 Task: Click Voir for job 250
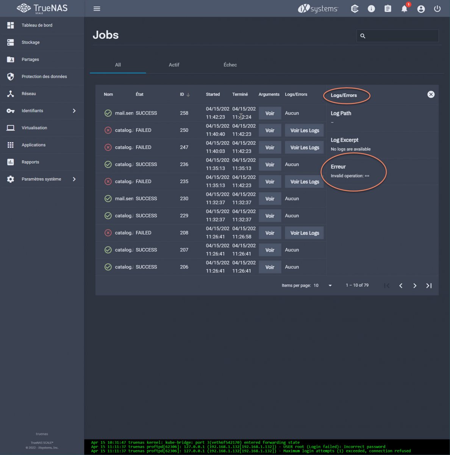click(270, 130)
